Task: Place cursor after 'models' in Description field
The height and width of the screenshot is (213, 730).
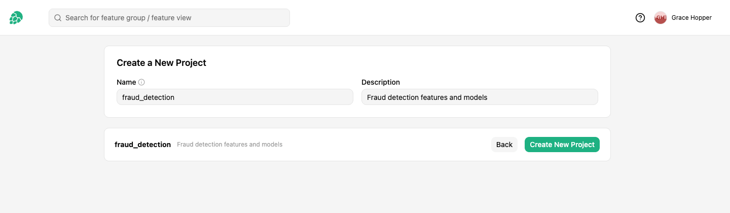Action: tap(488, 97)
